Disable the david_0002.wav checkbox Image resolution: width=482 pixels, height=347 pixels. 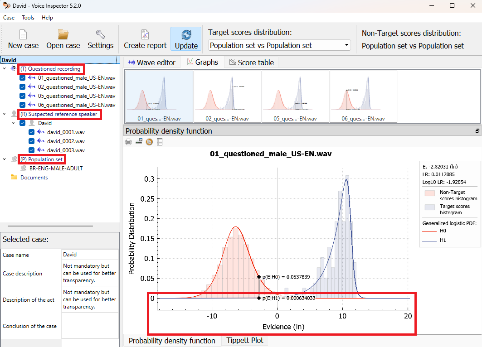point(31,141)
